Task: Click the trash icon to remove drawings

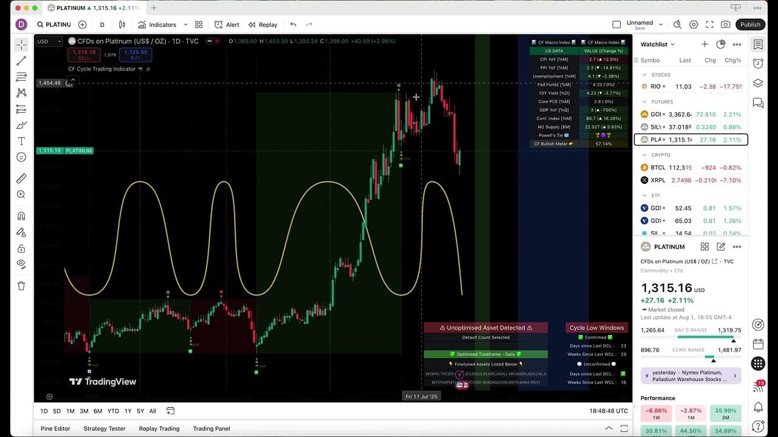Action: pyautogui.click(x=21, y=286)
